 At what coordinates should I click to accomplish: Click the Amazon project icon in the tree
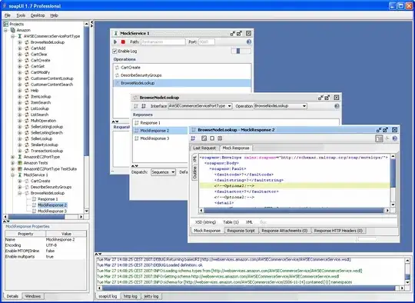pyautogui.click(x=13, y=30)
